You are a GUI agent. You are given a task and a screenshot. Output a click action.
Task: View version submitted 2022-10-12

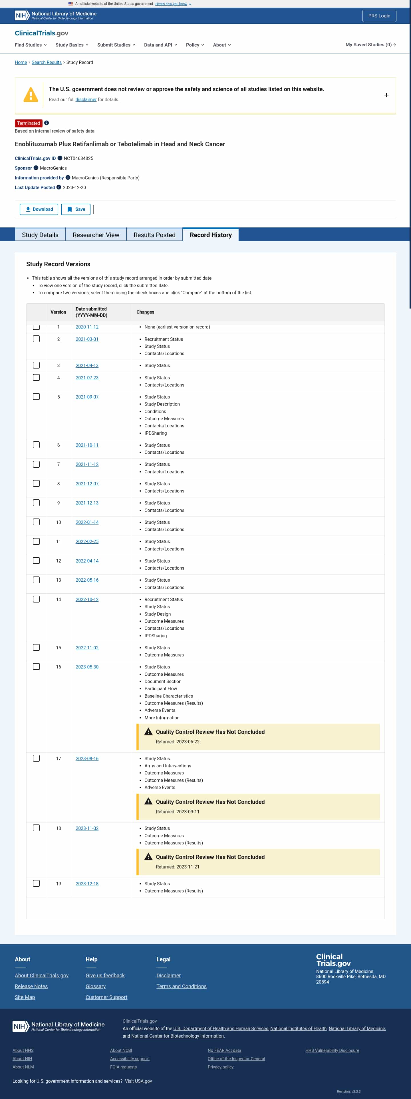(x=87, y=599)
